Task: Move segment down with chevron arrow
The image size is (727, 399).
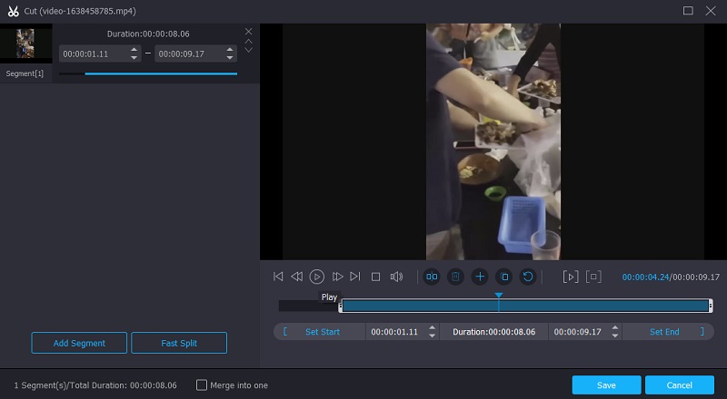Action: click(248, 50)
